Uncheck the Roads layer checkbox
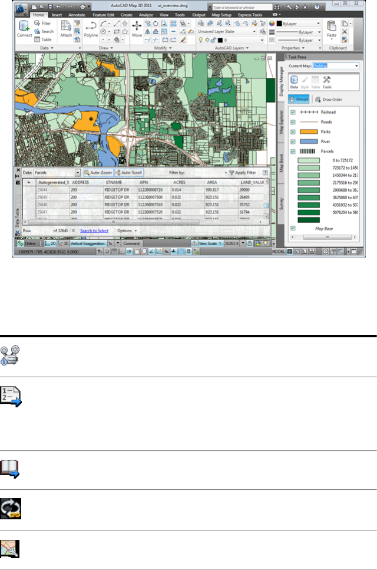Image resolution: width=377 pixels, height=570 pixels. click(x=293, y=122)
